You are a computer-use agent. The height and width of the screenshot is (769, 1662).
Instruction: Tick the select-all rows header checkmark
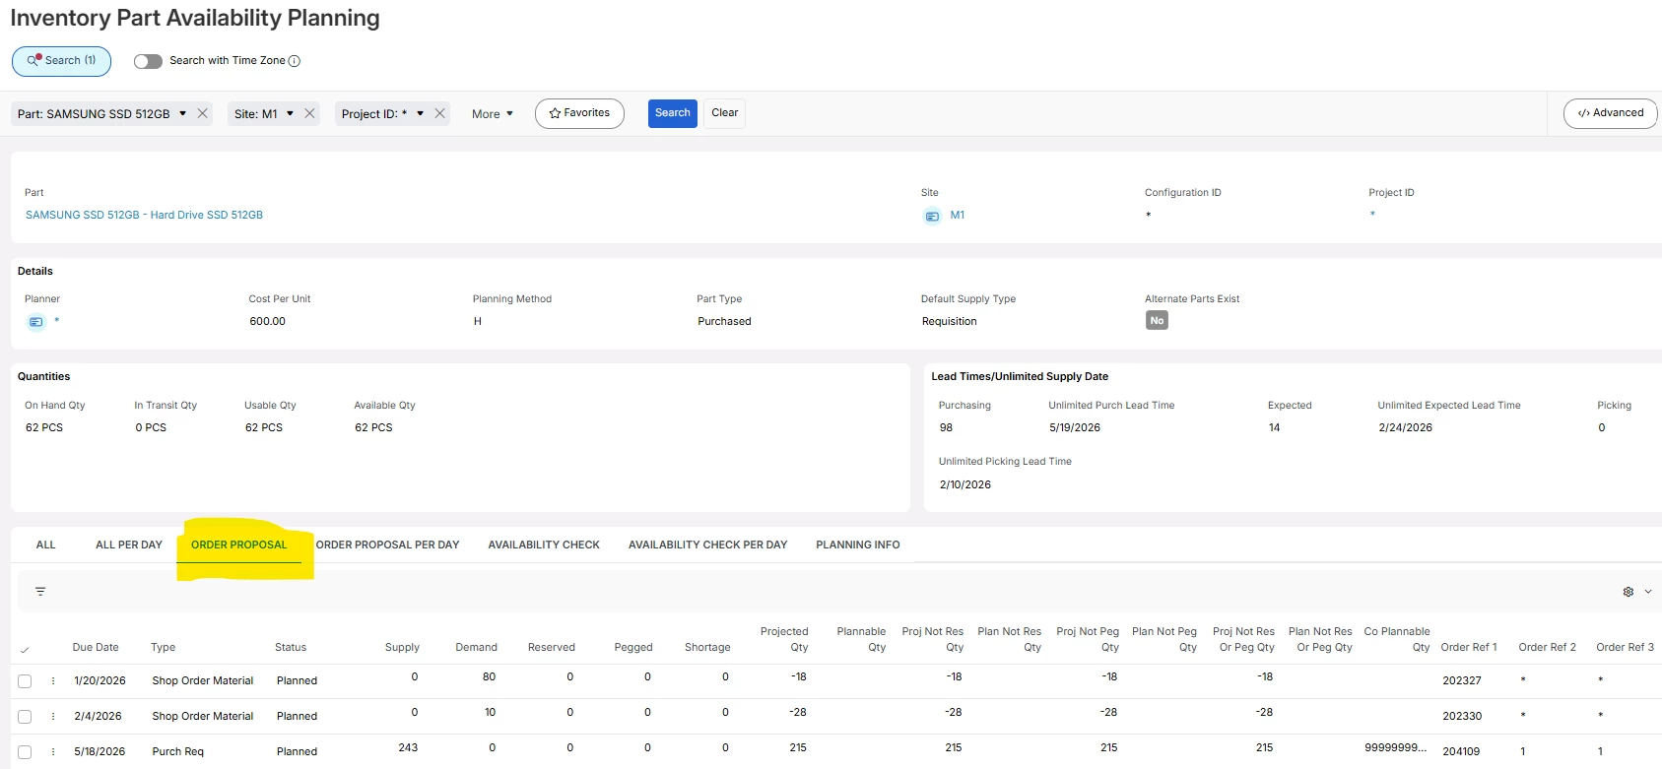tap(25, 649)
